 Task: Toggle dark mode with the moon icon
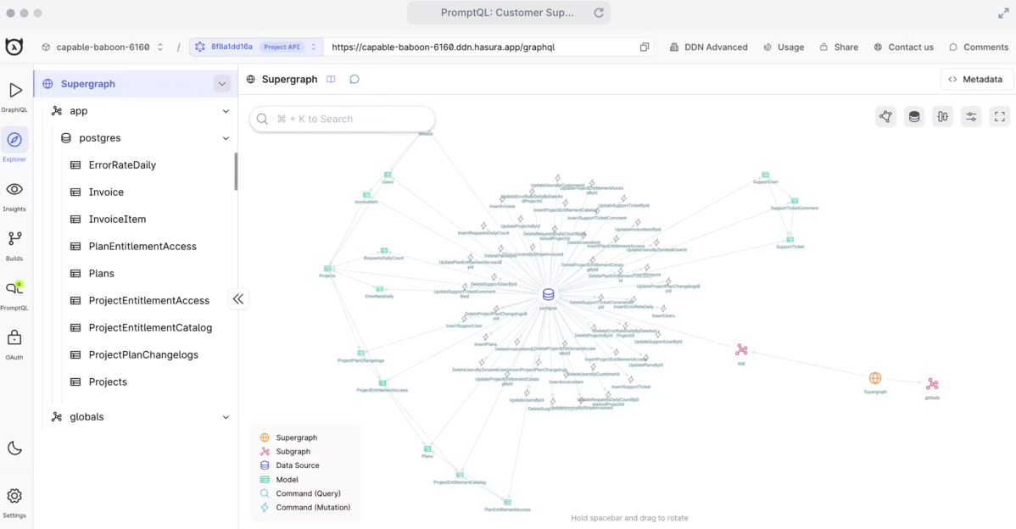14,448
